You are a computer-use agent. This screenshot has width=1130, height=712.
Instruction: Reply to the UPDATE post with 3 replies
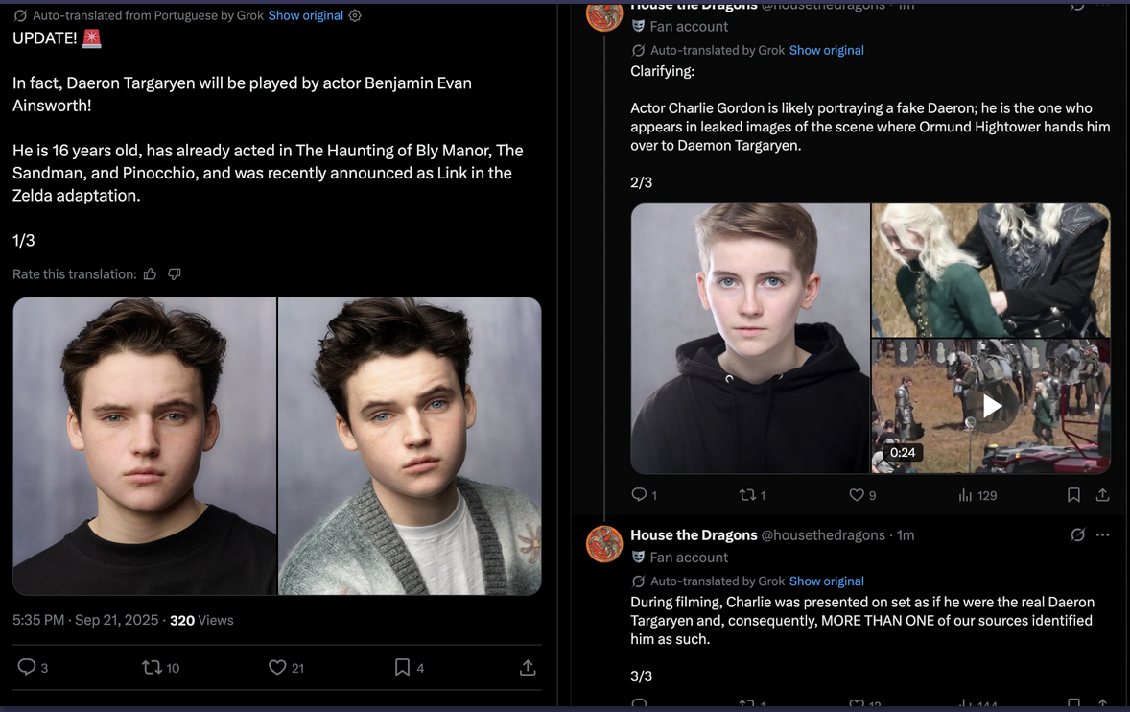(x=27, y=667)
